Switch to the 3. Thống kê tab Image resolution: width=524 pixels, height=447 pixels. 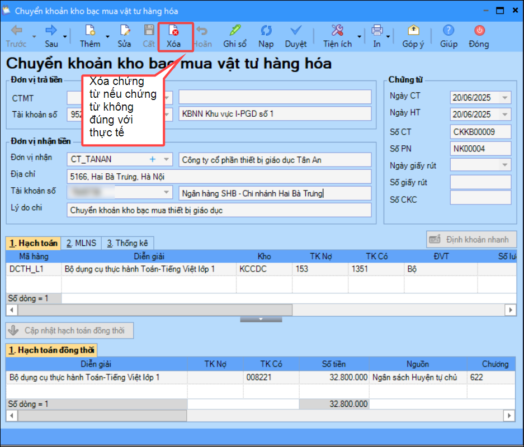click(128, 243)
